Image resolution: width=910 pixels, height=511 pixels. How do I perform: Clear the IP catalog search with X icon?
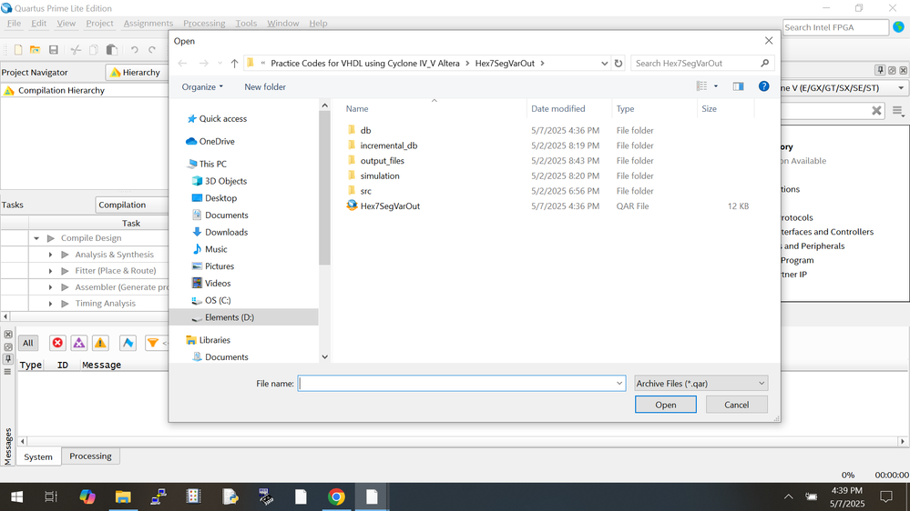(876, 111)
